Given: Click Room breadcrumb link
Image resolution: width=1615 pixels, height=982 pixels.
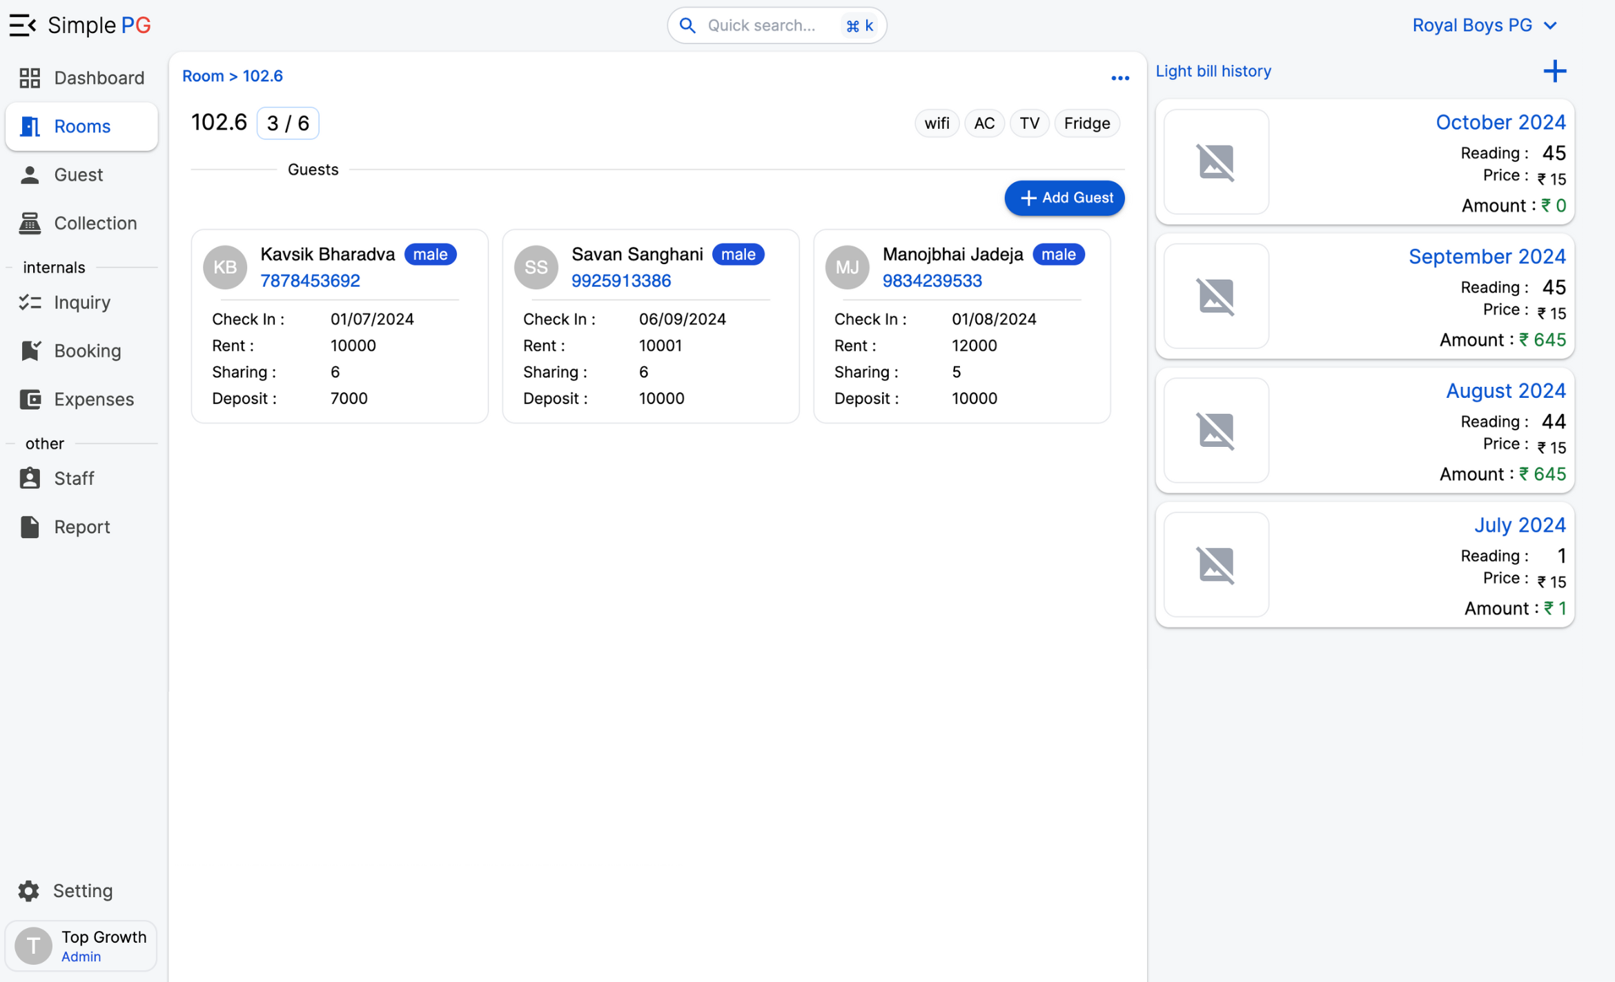Looking at the screenshot, I should click(x=202, y=76).
